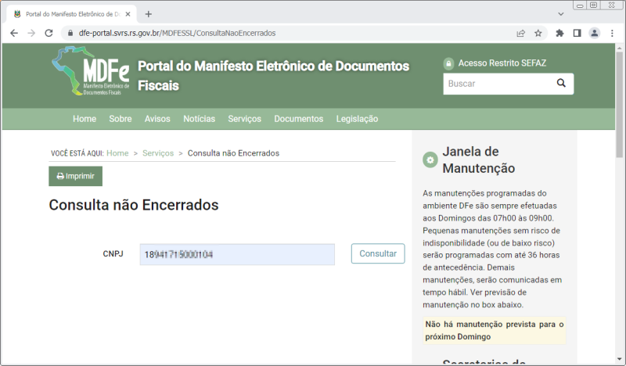Click the Acesso Restrito SEFAZ lock icon
Viewport: 626px width, 366px height.
click(x=448, y=63)
